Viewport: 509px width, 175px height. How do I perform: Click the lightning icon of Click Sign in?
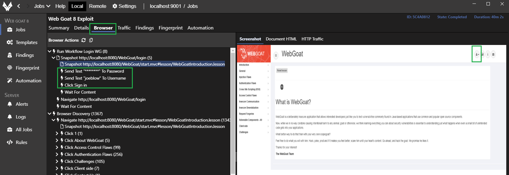click(62, 85)
